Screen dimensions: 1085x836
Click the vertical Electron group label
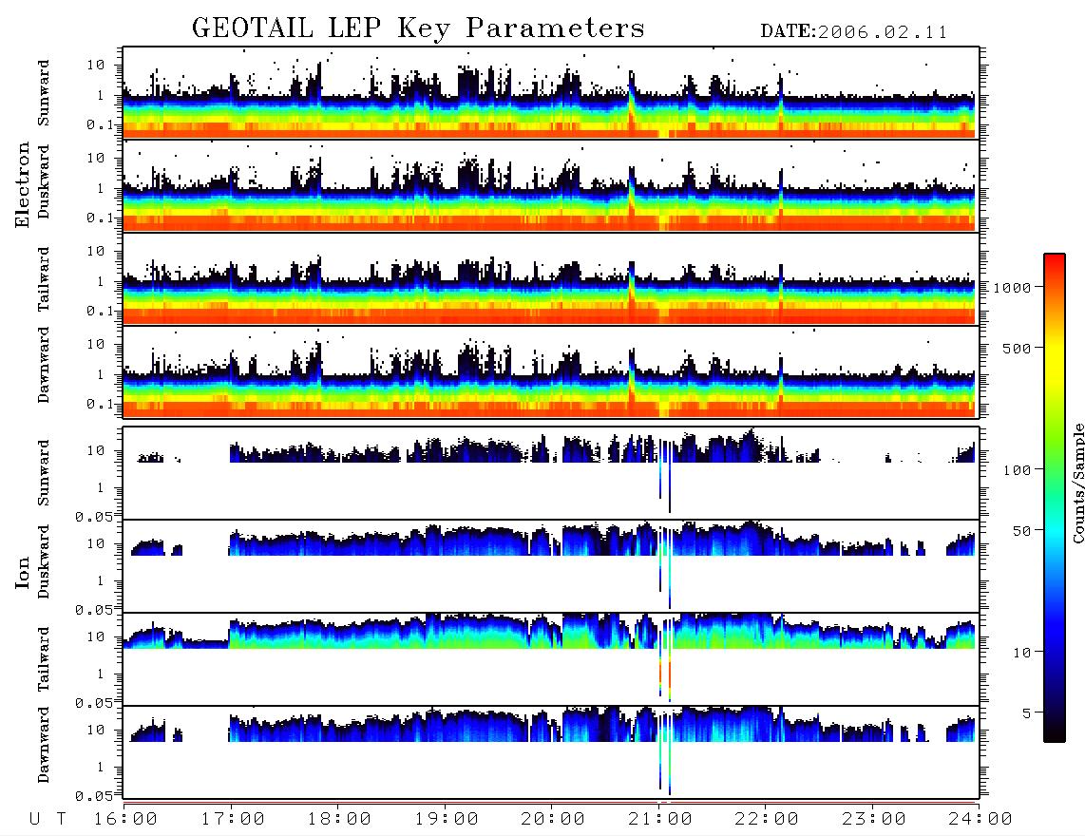click(23, 185)
